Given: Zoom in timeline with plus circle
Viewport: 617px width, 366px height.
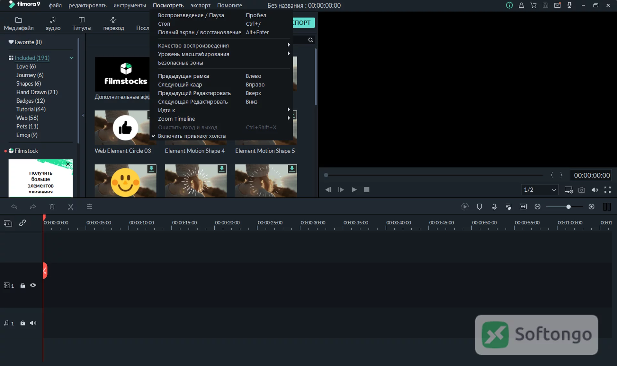Looking at the screenshot, I should [591, 207].
